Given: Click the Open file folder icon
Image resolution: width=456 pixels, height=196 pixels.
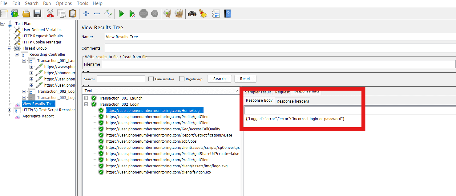Looking at the screenshot, I should (26, 14).
